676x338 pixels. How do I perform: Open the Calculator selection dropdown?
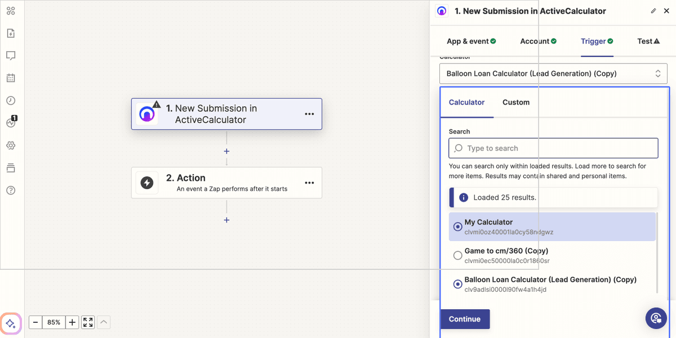pos(553,73)
